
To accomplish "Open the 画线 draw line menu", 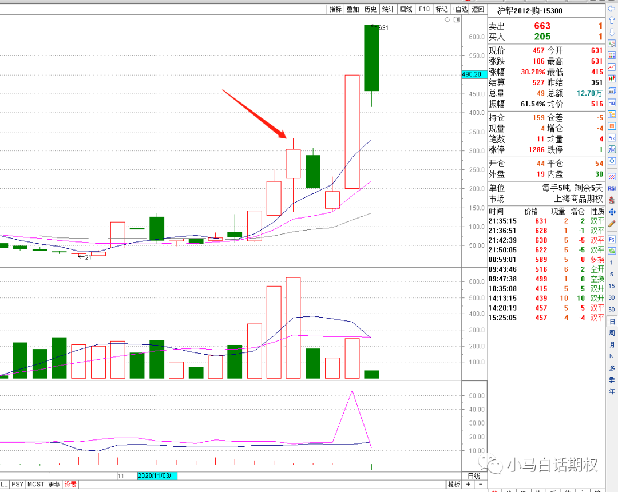I will [x=406, y=9].
